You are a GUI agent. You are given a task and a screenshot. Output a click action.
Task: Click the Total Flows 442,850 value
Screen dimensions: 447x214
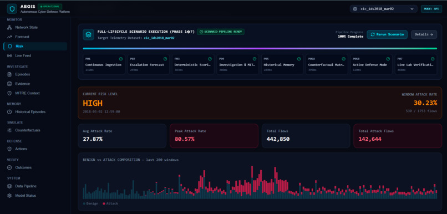(x=278, y=139)
